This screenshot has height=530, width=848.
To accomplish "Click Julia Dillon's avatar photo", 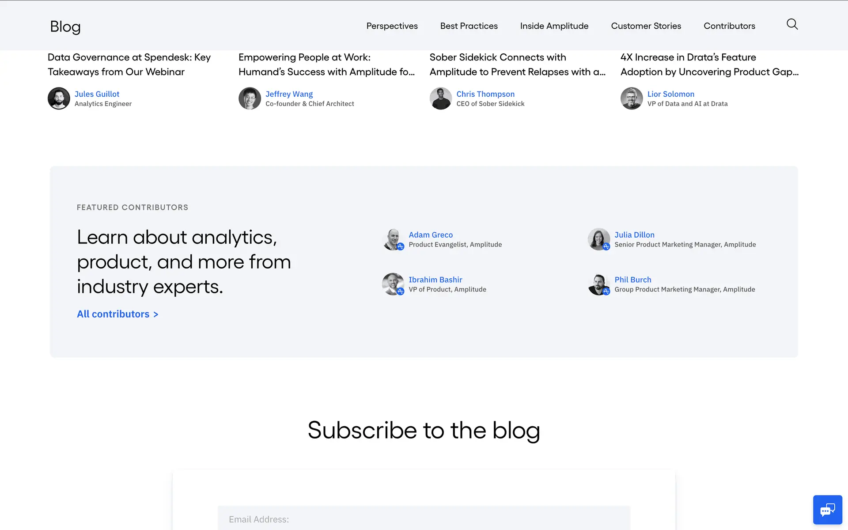I will [598, 239].
